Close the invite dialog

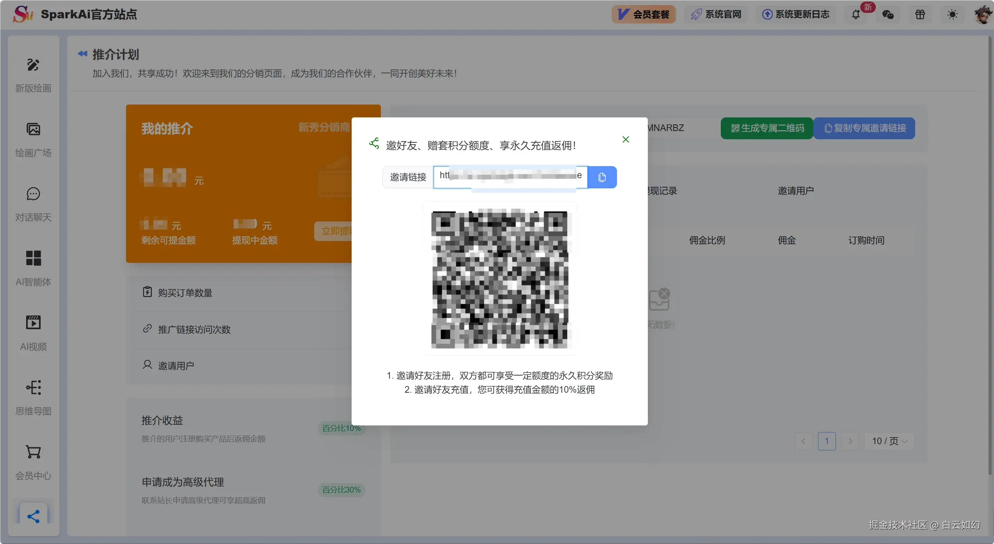click(x=626, y=140)
